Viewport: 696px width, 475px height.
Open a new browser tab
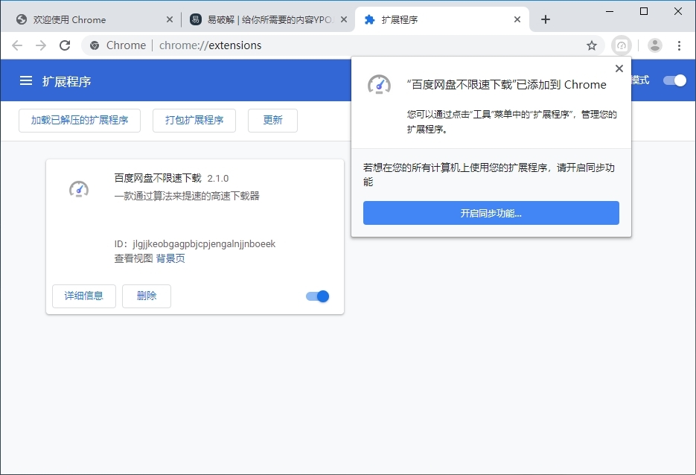click(546, 19)
